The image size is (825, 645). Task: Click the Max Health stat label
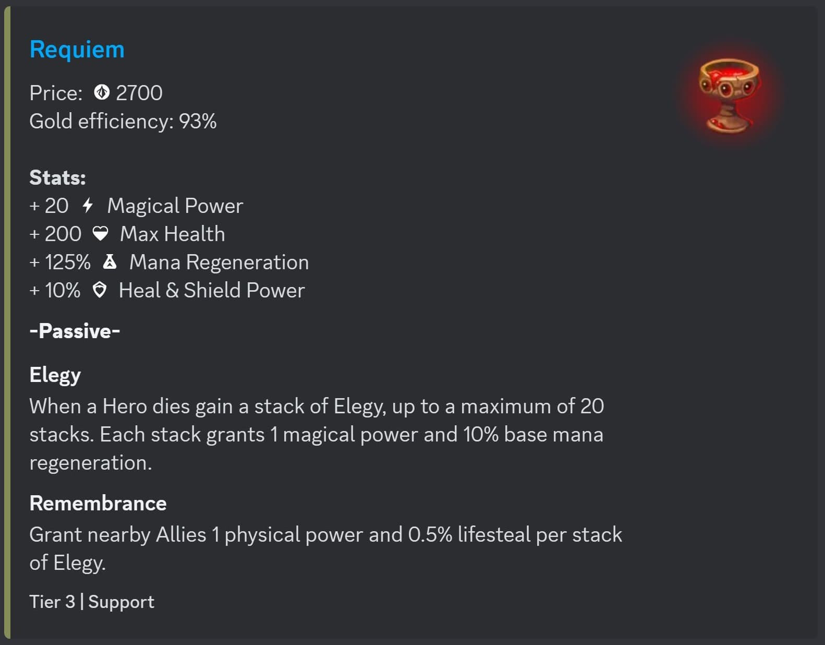point(173,234)
